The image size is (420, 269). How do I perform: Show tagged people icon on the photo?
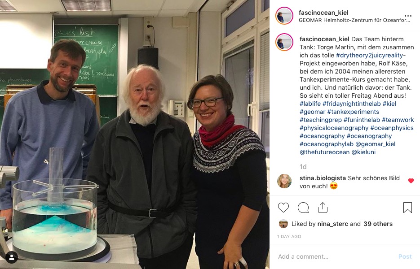pyautogui.click(x=12, y=257)
